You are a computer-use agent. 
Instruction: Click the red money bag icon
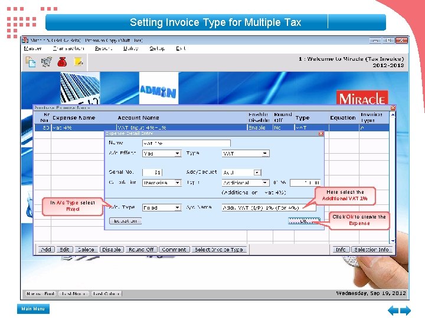[x=63, y=62]
